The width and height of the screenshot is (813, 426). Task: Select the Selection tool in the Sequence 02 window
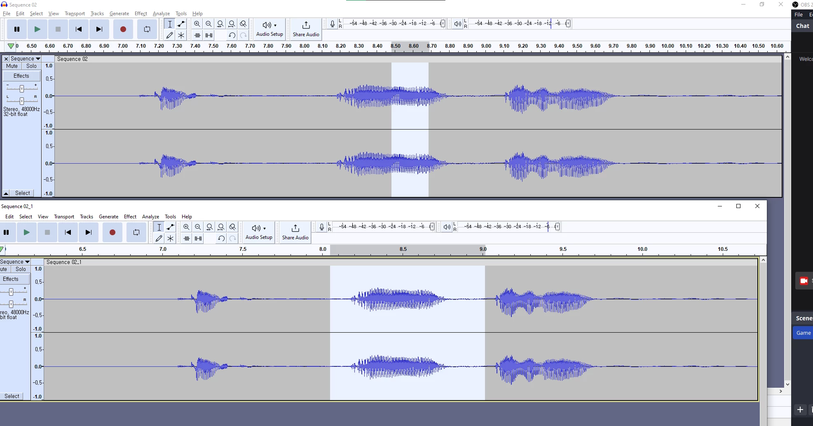tap(170, 24)
